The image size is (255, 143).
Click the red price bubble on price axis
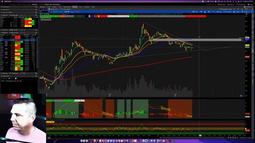click(x=247, y=57)
